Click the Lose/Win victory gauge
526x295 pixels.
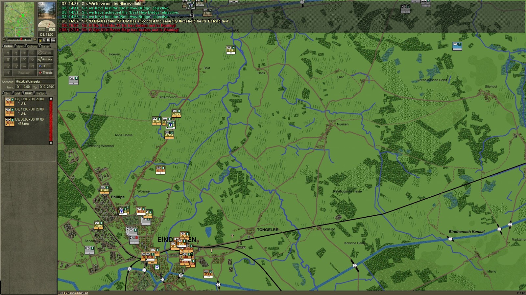click(x=47, y=26)
